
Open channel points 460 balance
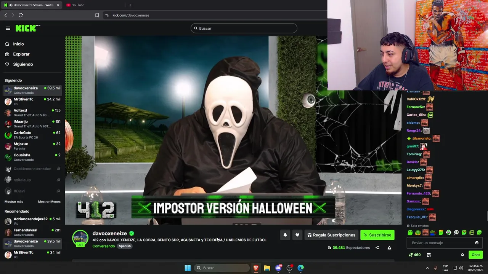415,255
